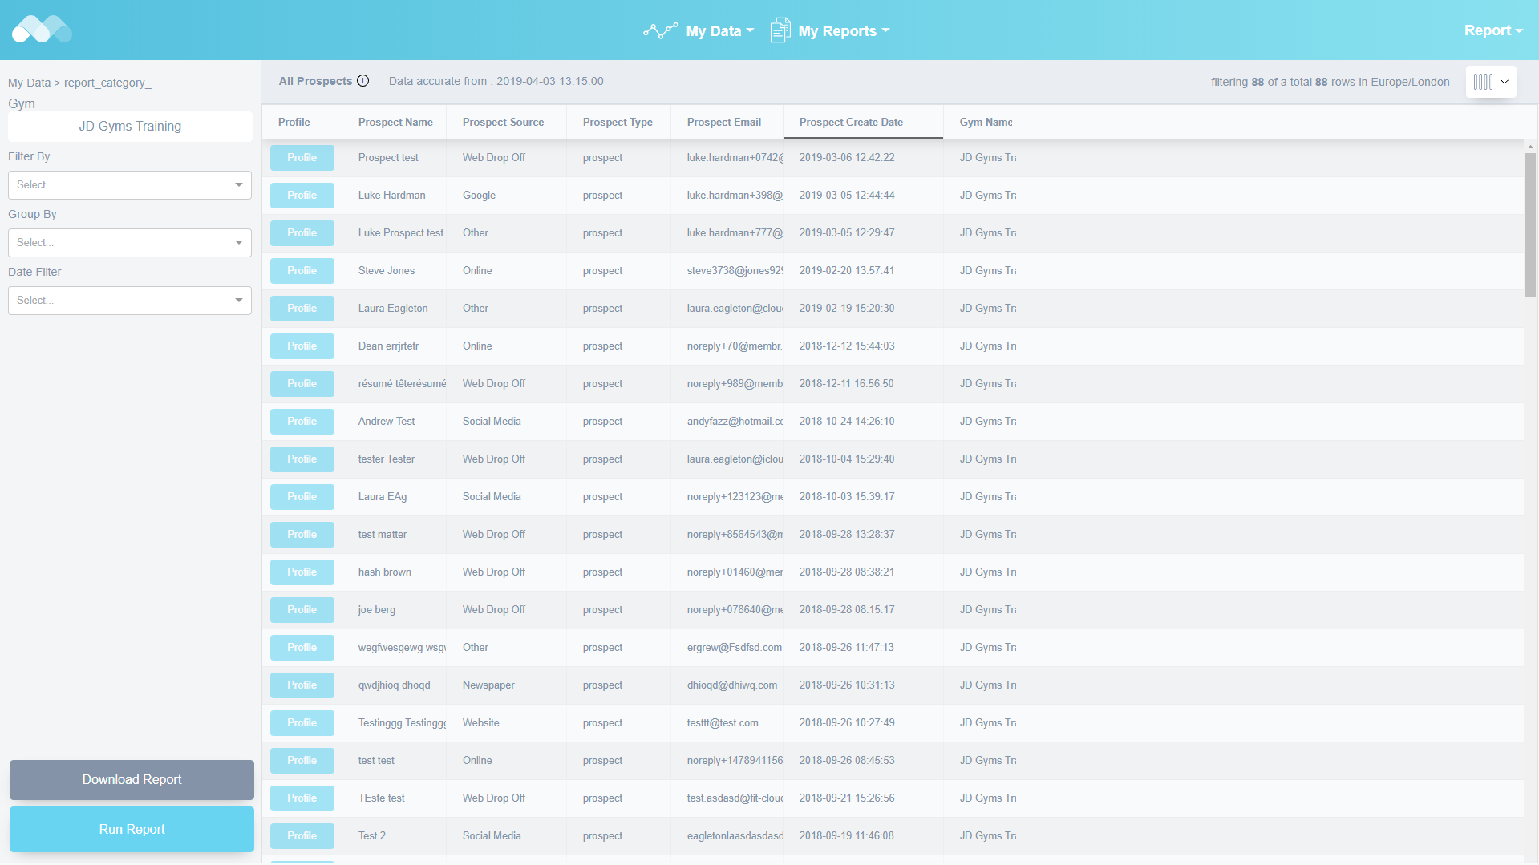Expand the Date Filter select dropdown

coord(130,301)
